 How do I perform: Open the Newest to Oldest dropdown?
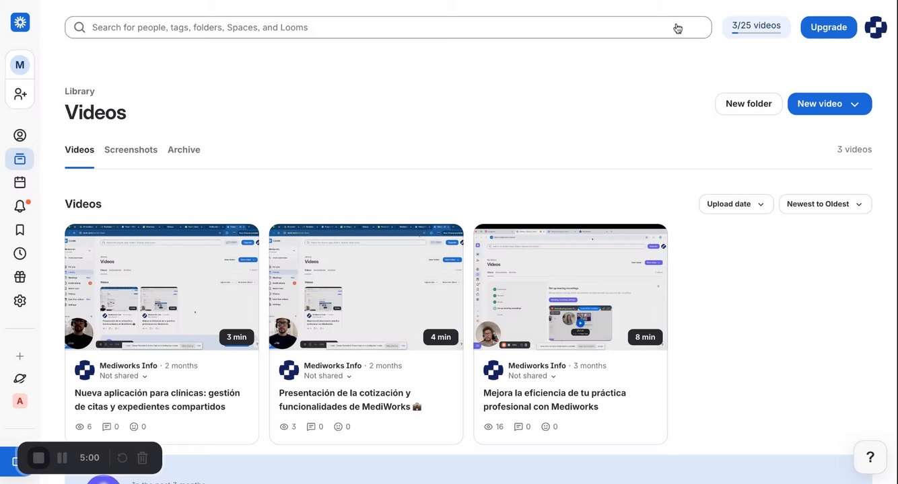(825, 204)
